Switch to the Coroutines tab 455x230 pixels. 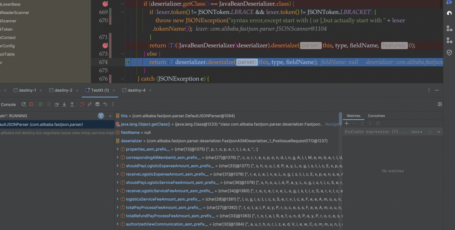(x=376, y=116)
